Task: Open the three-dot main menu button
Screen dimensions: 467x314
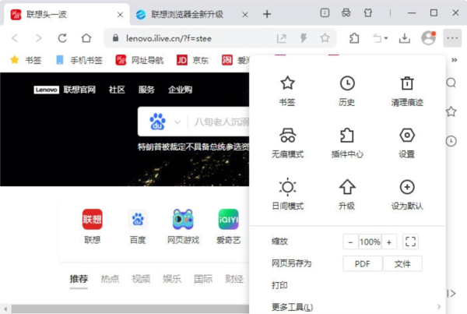Action: pos(452,38)
